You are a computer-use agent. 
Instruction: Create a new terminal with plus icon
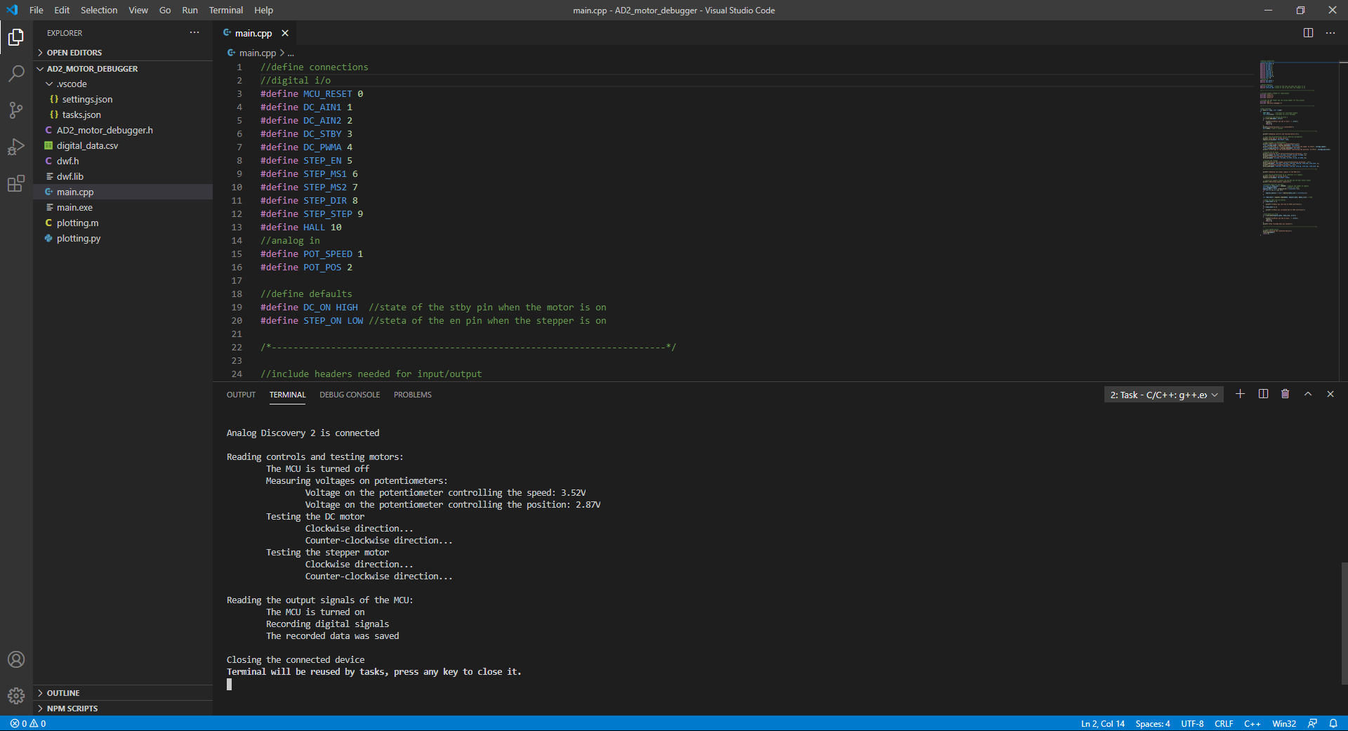point(1241,394)
